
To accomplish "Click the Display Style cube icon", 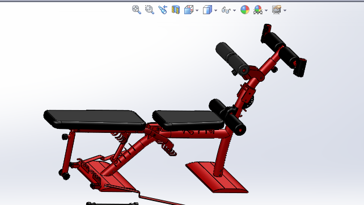I will coord(208,10).
